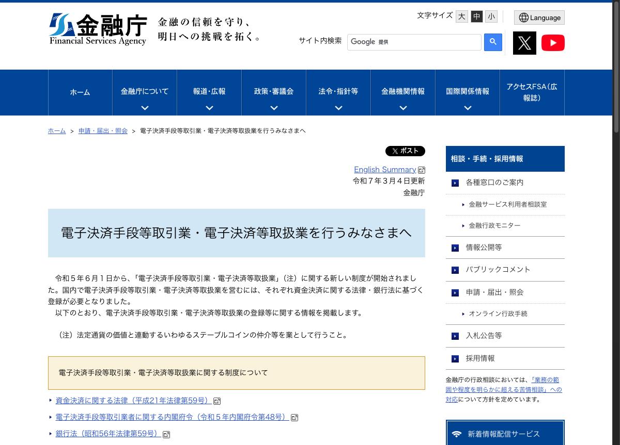Open 各種窓口のご案内 sidebar link
Viewport: 620px width, 445px height.
click(x=494, y=183)
